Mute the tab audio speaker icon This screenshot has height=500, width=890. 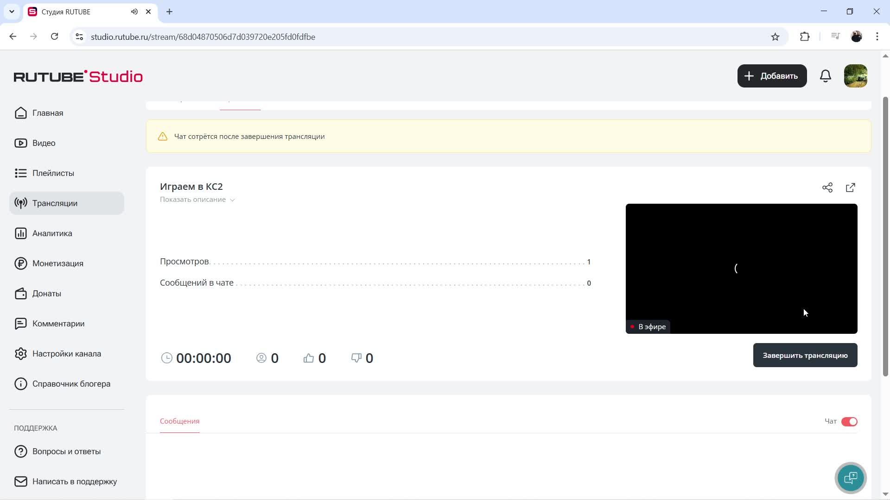point(134,12)
